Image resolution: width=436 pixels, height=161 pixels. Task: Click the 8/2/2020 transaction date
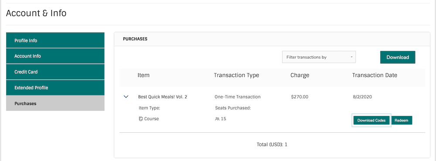362,97
